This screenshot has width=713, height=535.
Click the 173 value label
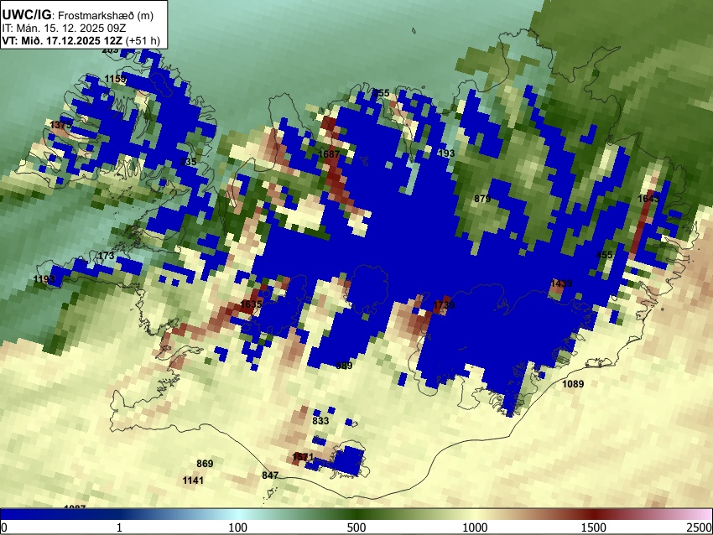107,256
